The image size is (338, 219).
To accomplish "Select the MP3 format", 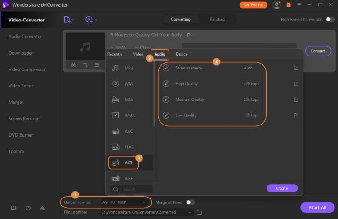I will click(130, 68).
